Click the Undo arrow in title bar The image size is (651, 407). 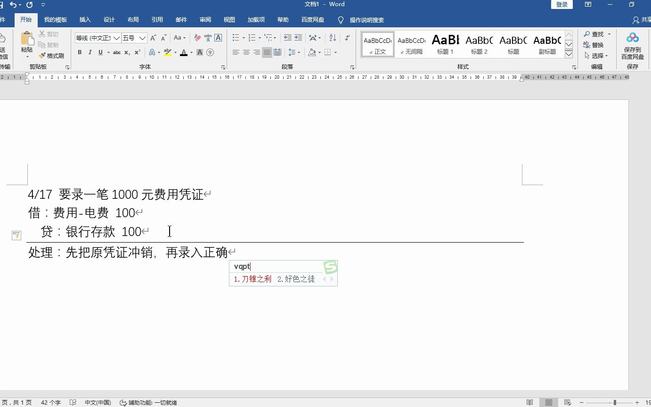(x=13, y=5)
